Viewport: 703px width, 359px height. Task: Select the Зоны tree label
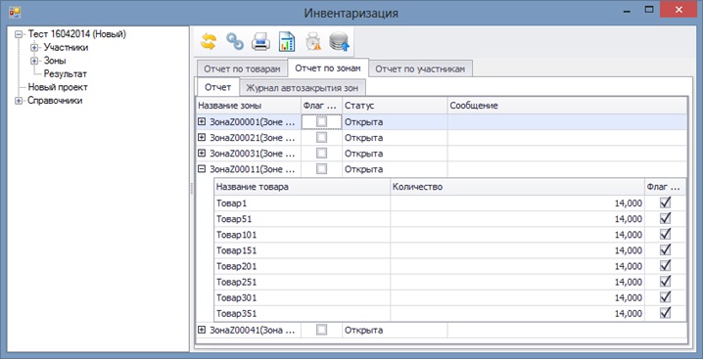55,61
